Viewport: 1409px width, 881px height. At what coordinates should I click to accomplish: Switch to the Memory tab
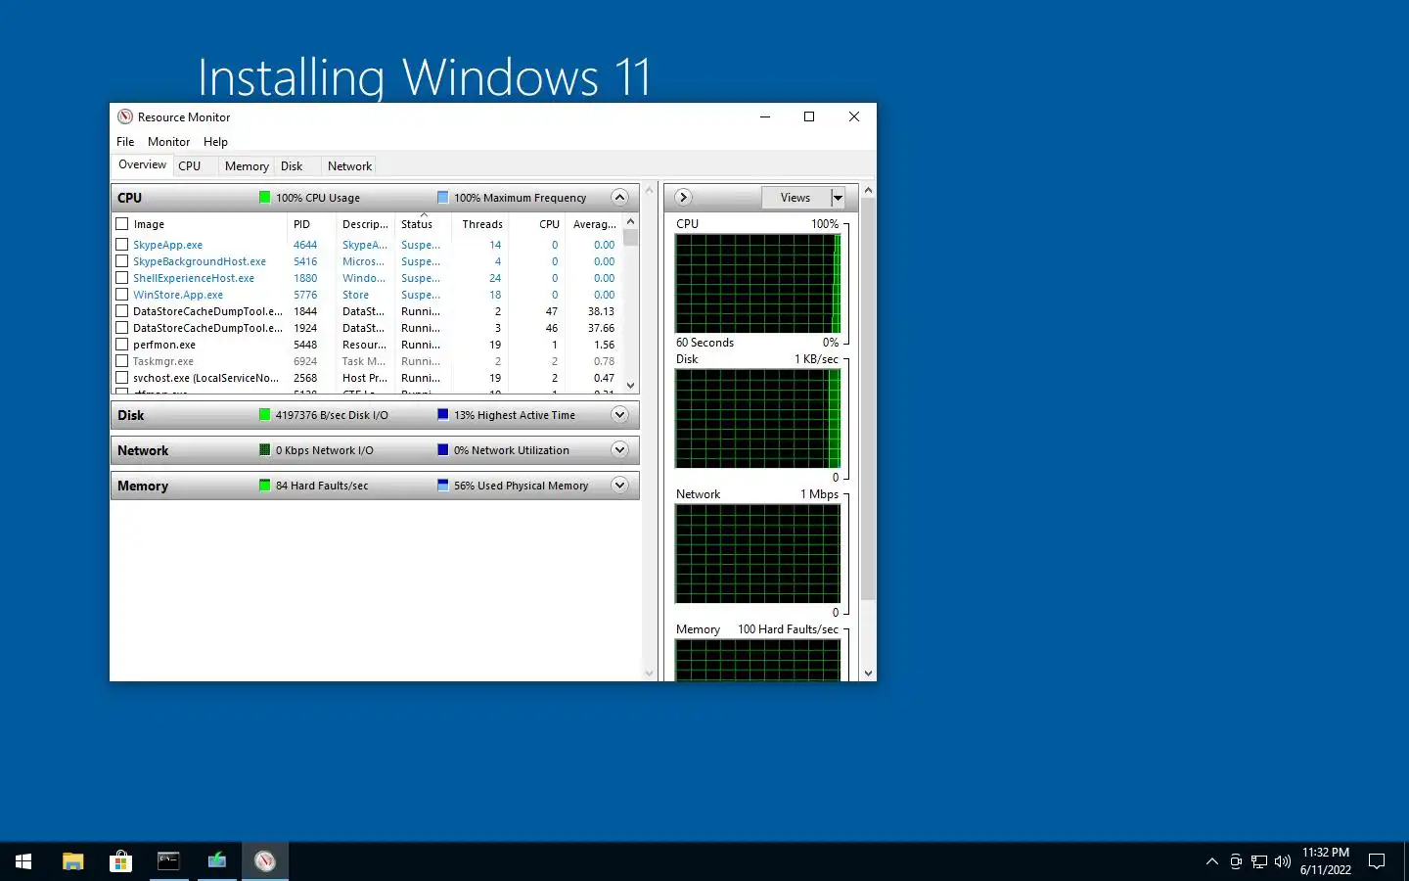[x=247, y=166]
